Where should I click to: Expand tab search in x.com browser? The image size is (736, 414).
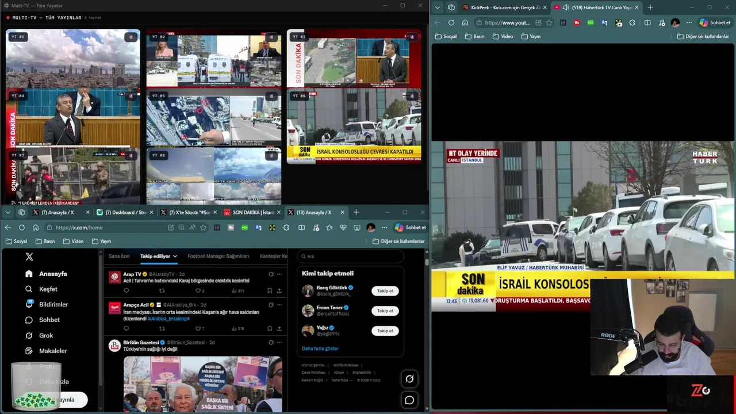(7, 212)
